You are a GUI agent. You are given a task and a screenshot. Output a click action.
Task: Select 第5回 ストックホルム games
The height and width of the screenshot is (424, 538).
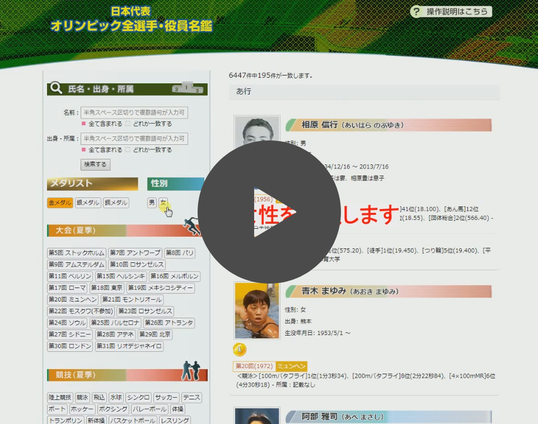pyautogui.click(x=77, y=253)
